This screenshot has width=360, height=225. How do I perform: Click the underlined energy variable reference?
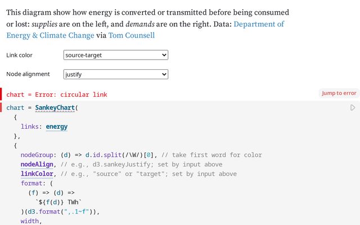[x=57, y=127]
